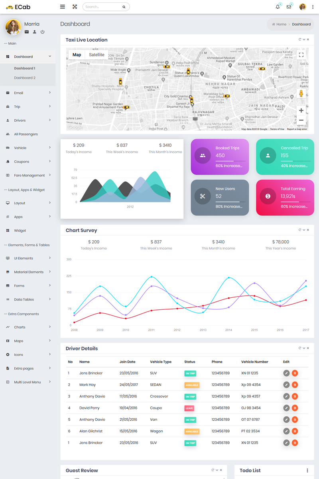The height and width of the screenshot is (479, 319).
Task: Click the AVAILABLE status badge for Alan Gilchrist
Action: coord(192,431)
